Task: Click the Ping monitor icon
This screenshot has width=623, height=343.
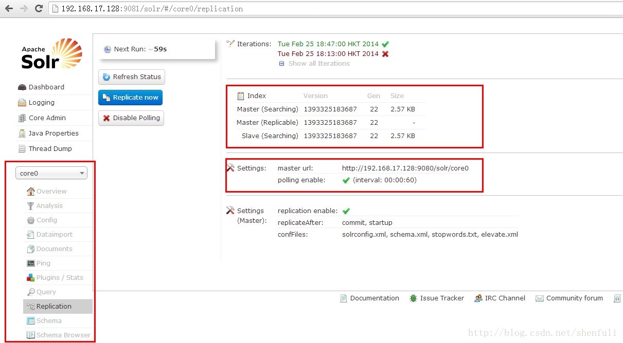Action: 31,263
